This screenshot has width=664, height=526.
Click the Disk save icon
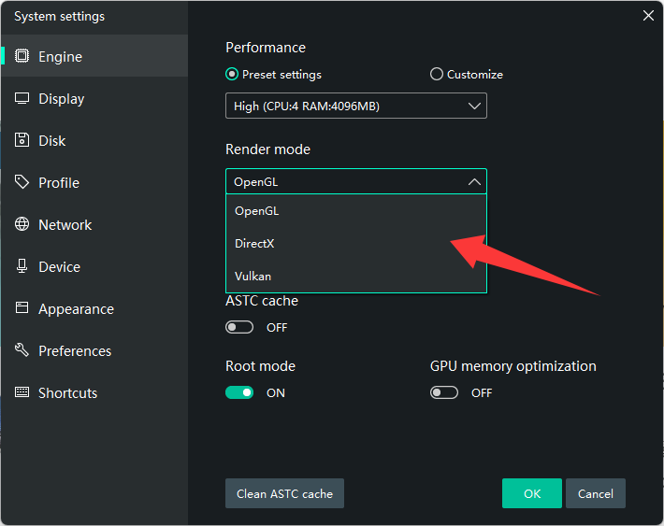pos(22,140)
